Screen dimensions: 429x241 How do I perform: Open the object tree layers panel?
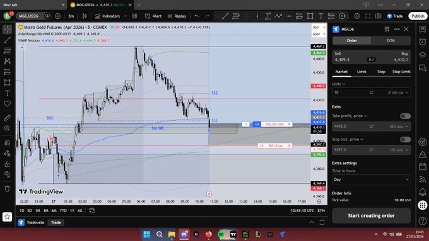coord(423,55)
